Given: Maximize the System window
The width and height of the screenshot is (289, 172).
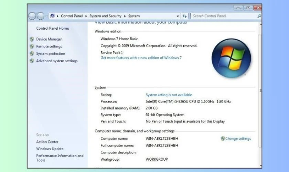Looking at the screenshot, I should point(248,8).
